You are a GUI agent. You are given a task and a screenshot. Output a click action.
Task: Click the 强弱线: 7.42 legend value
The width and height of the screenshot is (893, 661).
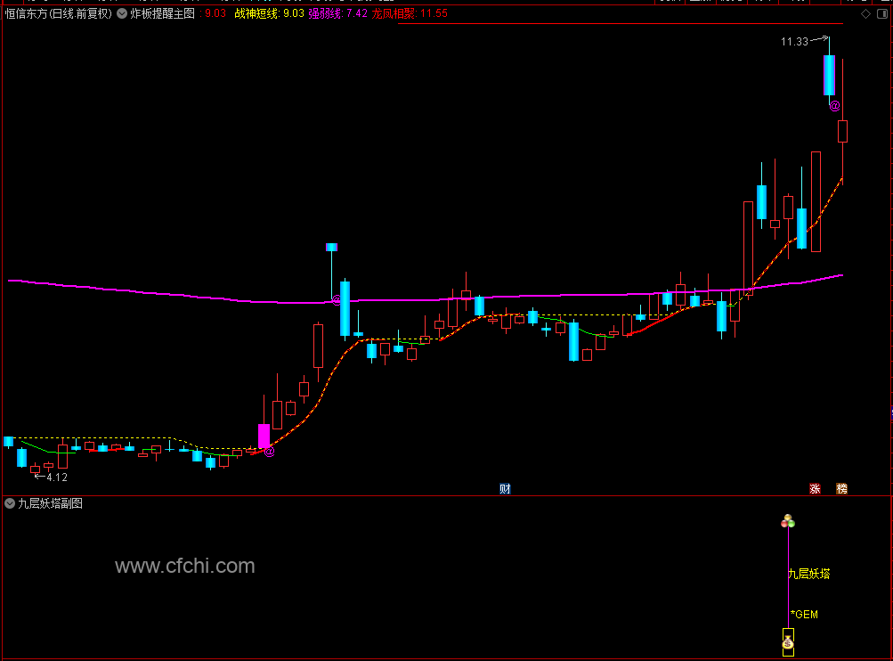(x=337, y=13)
